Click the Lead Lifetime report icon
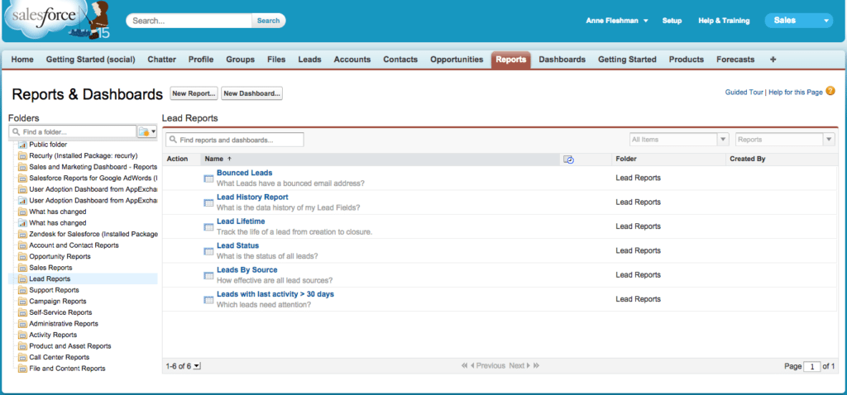Screen dimensions: 847x395 [x=208, y=227]
